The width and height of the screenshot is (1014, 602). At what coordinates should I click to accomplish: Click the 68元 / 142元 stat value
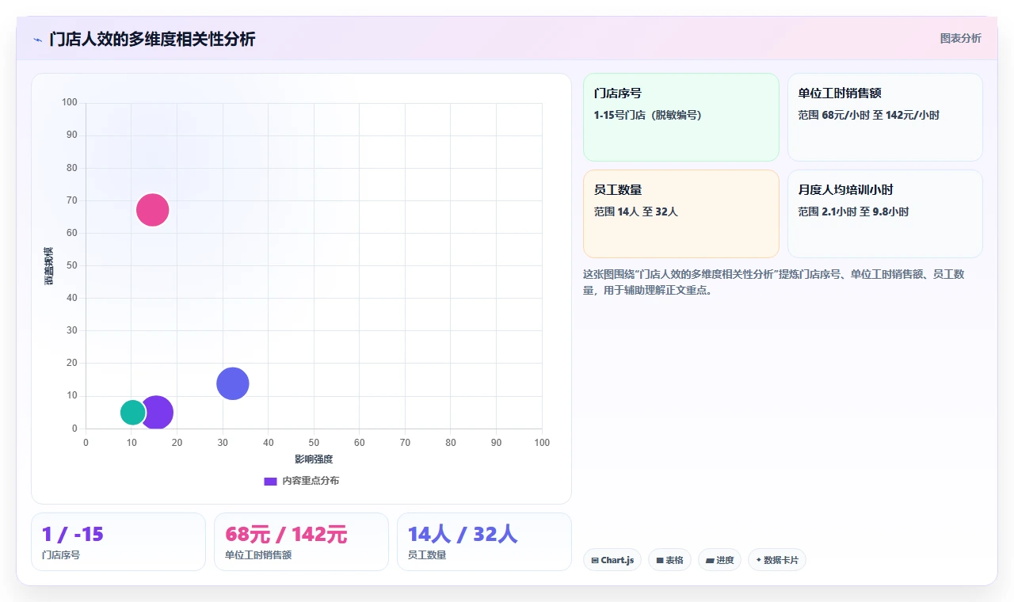point(286,535)
